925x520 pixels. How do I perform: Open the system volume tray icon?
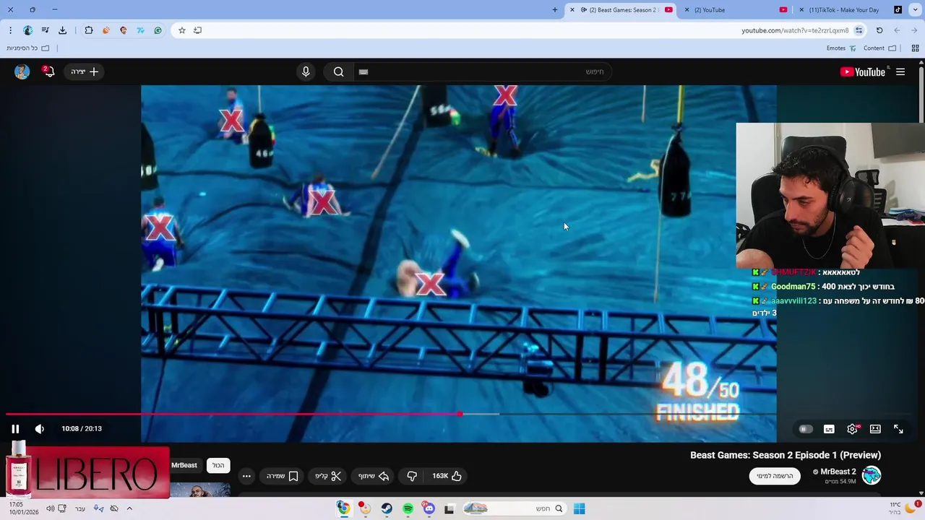50,508
